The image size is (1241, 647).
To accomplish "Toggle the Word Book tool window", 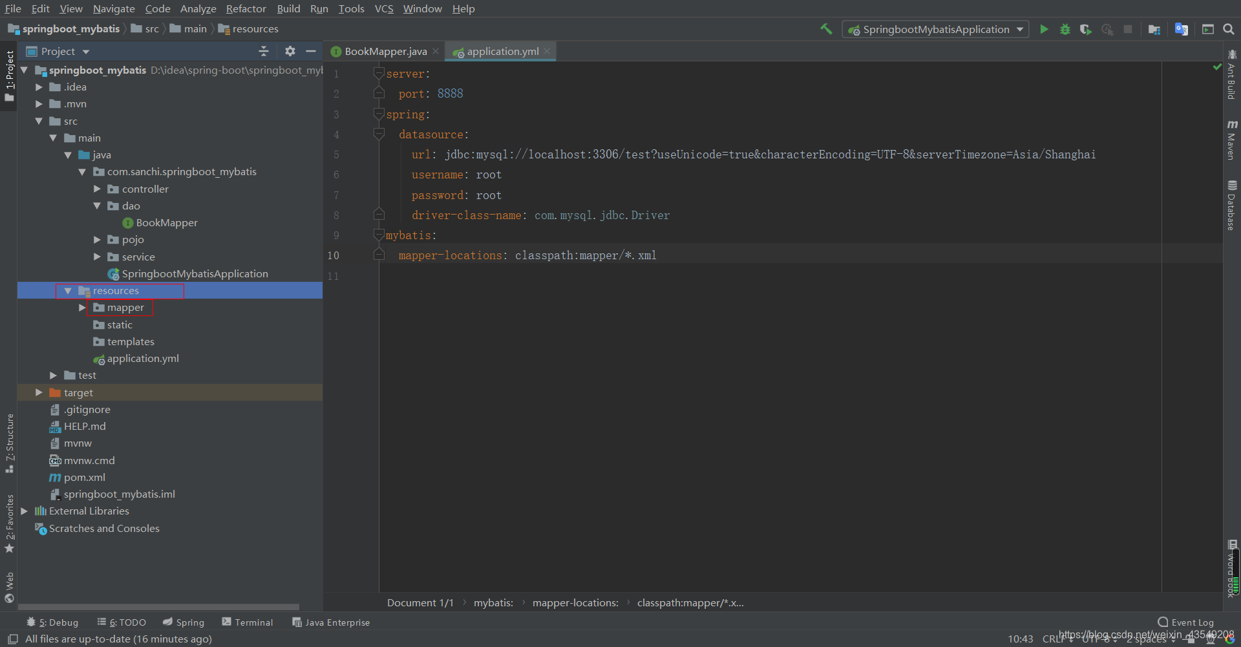I will click(1232, 569).
